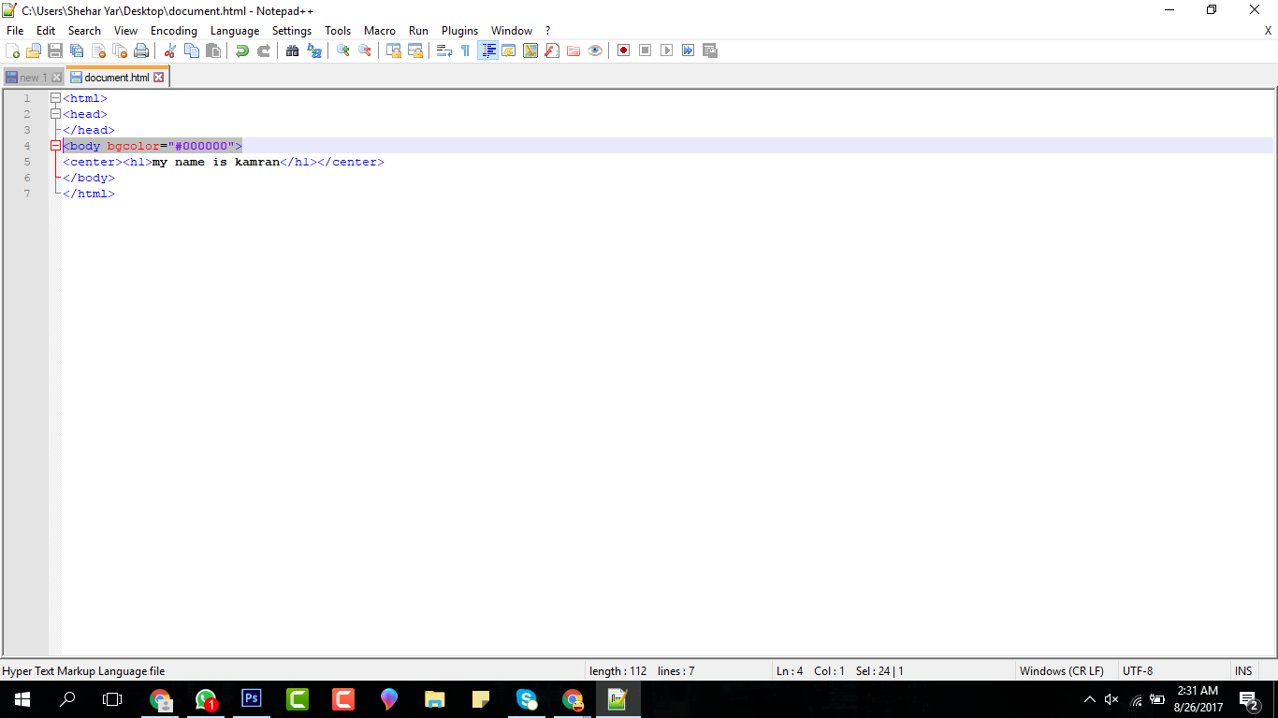The width and height of the screenshot is (1278, 718).
Task: Click the "UTF-8" encoding status field
Action: 1138,671
